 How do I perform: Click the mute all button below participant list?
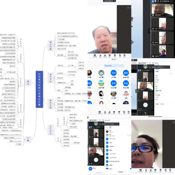pos(121,172)
